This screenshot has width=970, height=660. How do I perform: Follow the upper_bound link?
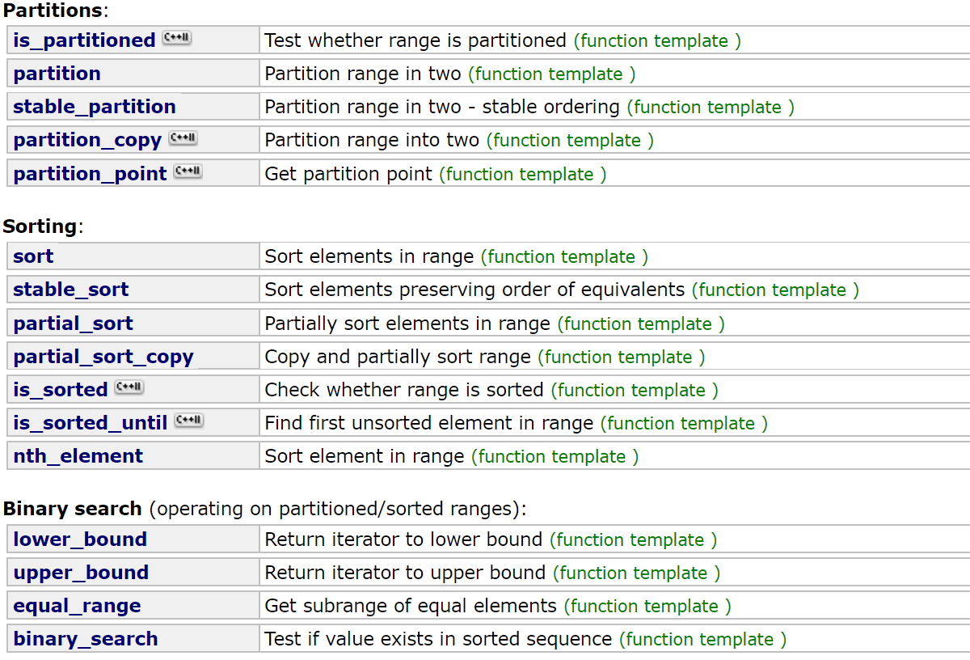click(81, 573)
